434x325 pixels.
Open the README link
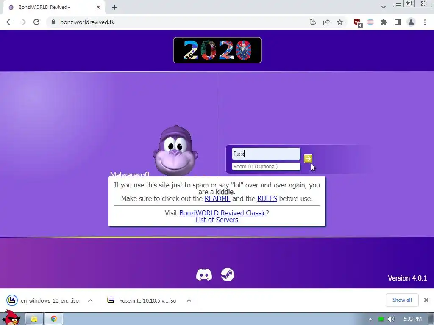217,199
